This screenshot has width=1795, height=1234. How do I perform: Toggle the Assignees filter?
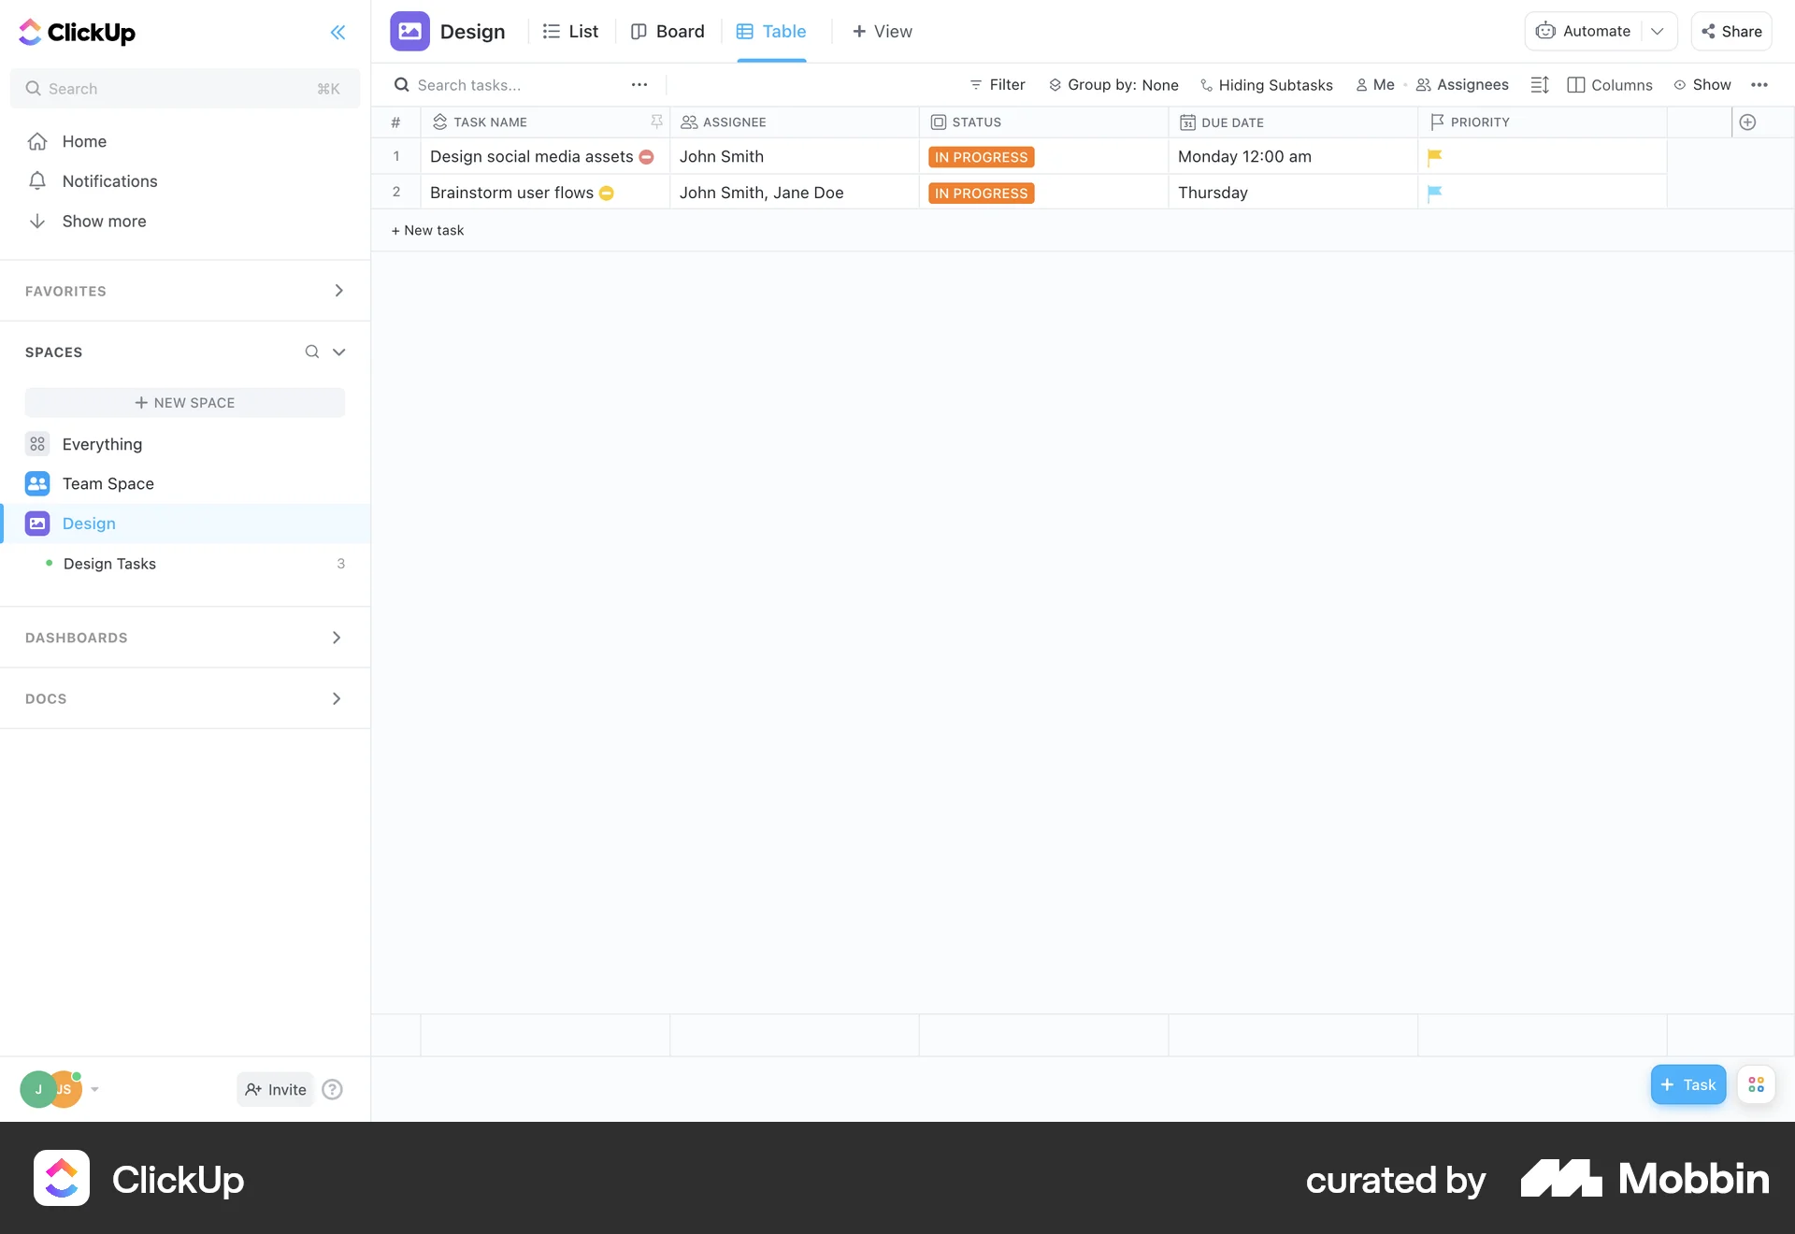tap(1463, 85)
